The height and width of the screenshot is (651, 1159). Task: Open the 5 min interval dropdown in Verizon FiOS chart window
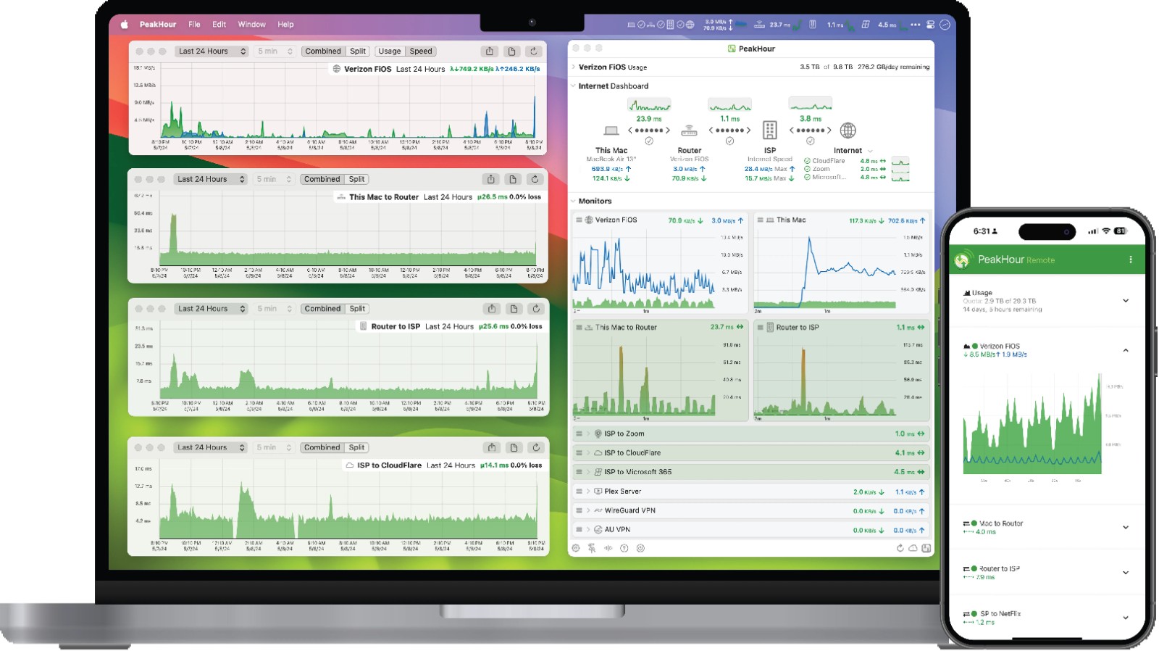[x=275, y=51]
